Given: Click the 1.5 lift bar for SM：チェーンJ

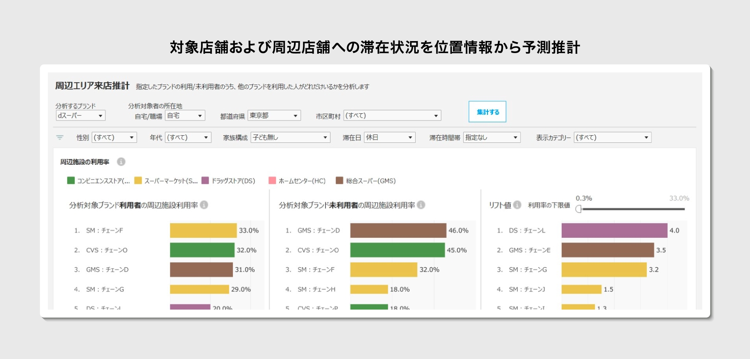Looking at the screenshot, I should click(x=582, y=289).
